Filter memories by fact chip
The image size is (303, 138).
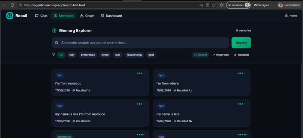click(x=72, y=55)
